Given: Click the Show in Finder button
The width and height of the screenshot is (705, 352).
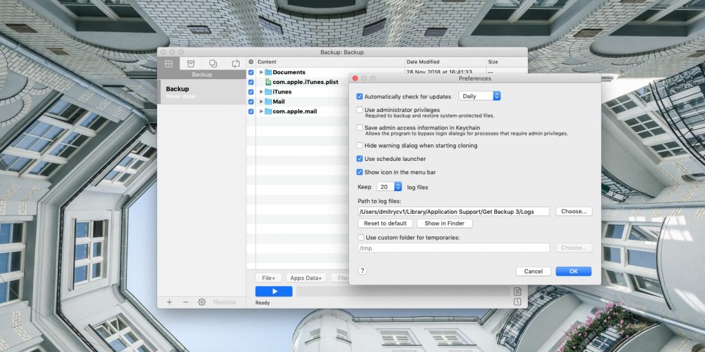Looking at the screenshot, I should [x=444, y=223].
